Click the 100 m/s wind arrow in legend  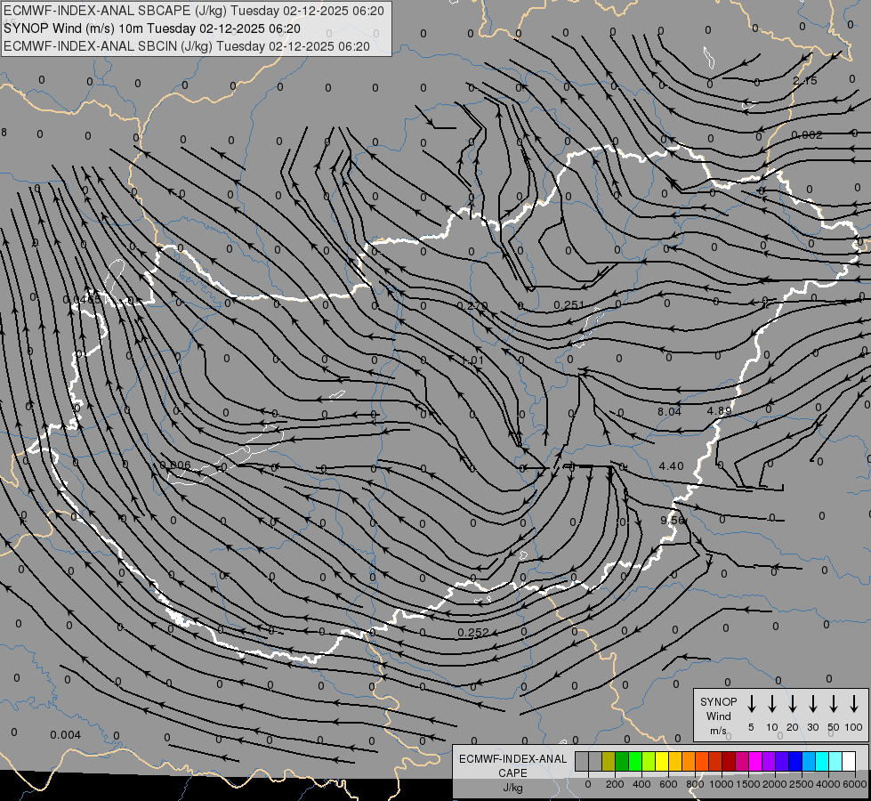[x=854, y=704]
